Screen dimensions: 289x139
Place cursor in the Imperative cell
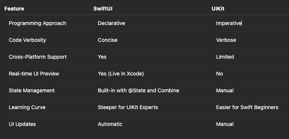pos(229,23)
